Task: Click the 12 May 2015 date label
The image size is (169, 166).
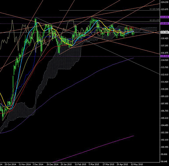Action: tap(137, 164)
